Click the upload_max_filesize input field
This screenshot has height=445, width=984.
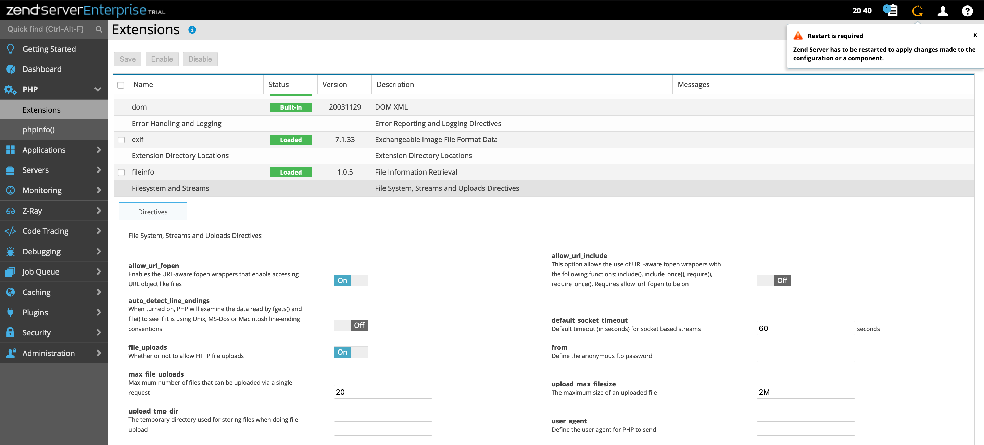point(805,392)
